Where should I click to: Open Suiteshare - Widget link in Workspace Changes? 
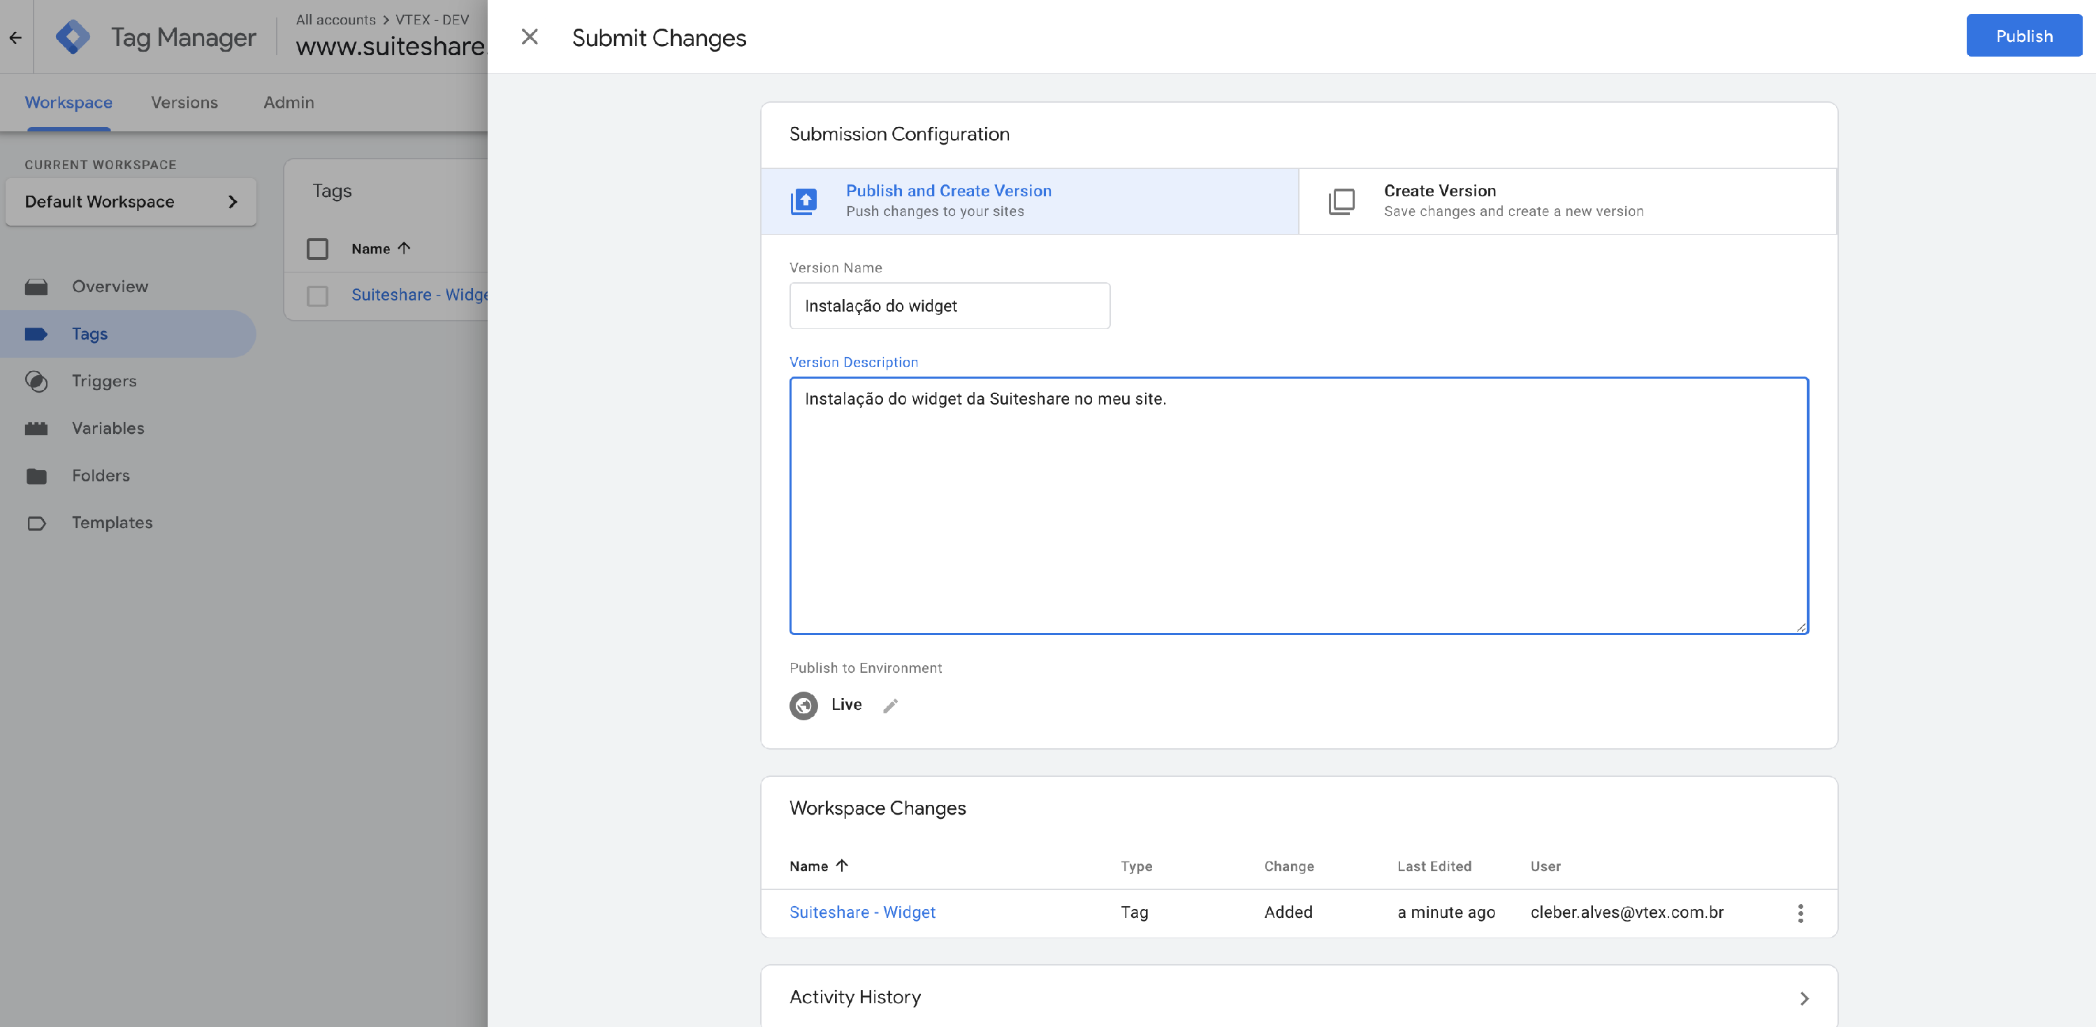click(861, 912)
